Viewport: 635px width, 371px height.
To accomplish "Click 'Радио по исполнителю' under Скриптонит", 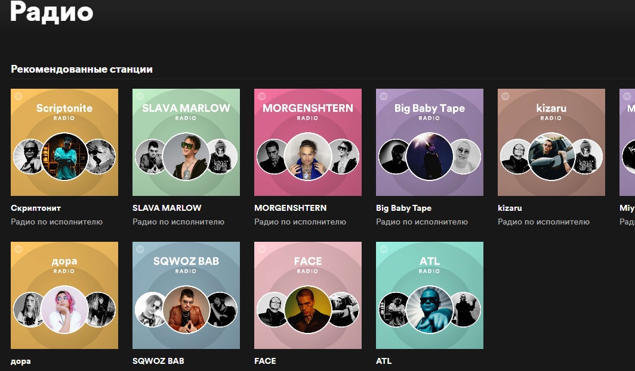I will click(x=57, y=222).
